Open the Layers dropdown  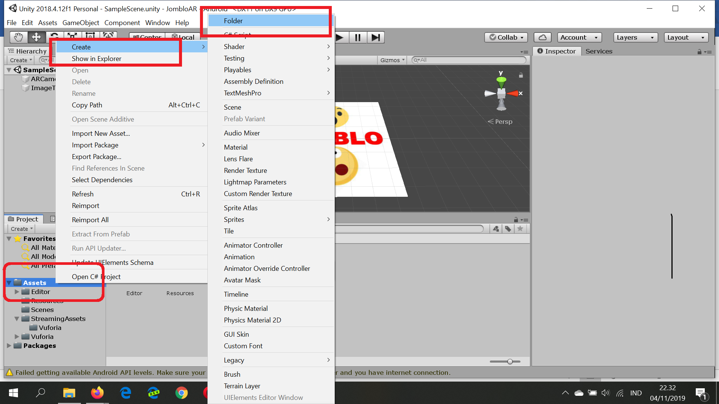pyautogui.click(x=635, y=37)
